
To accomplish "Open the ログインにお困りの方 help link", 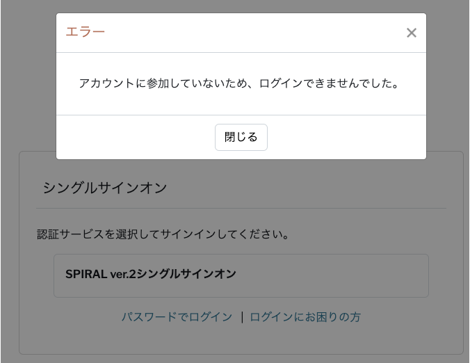I will pos(305,317).
